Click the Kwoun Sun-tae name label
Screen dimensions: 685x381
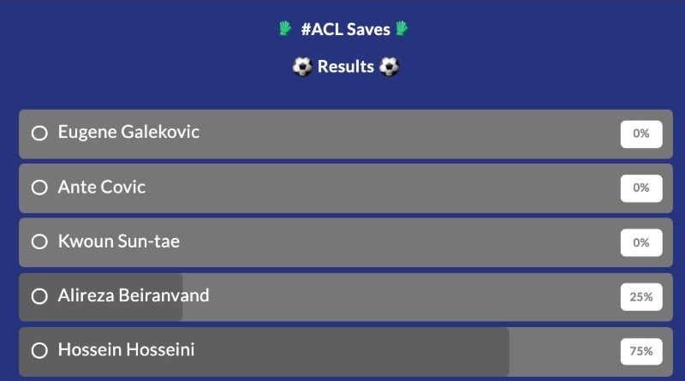tap(119, 241)
